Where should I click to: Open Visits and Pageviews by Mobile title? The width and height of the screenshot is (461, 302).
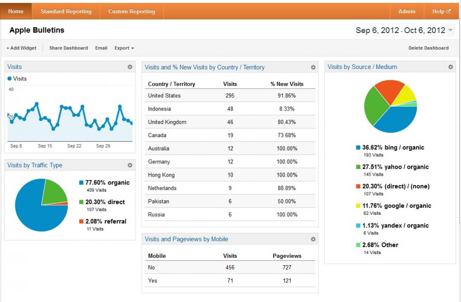[x=186, y=240]
